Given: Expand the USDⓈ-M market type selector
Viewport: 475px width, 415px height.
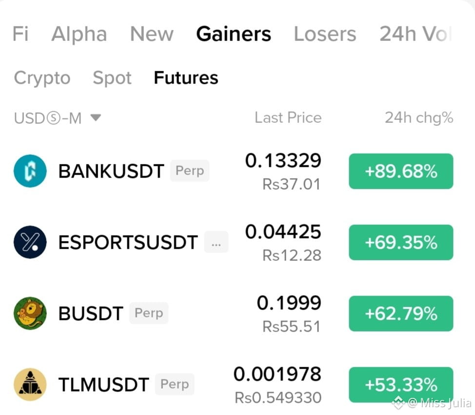Looking at the screenshot, I should (x=57, y=118).
